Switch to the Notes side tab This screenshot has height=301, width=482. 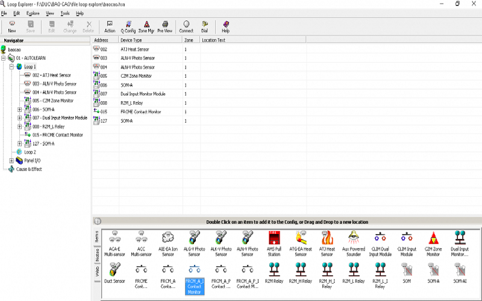pyautogui.click(x=97, y=255)
